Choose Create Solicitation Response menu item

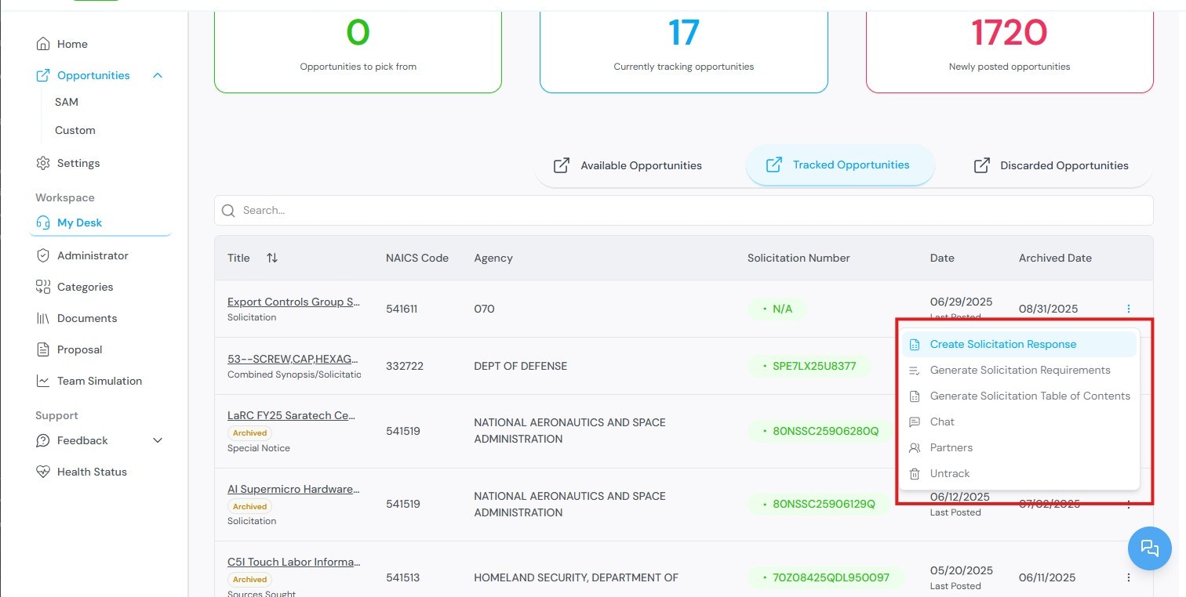click(x=1019, y=344)
